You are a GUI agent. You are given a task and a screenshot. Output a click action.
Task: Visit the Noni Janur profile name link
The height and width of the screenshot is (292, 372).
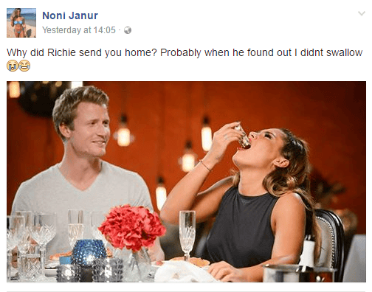(70, 15)
